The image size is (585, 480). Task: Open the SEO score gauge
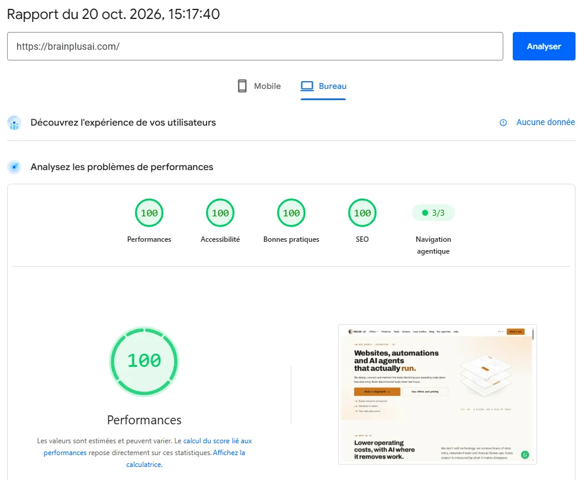(362, 213)
